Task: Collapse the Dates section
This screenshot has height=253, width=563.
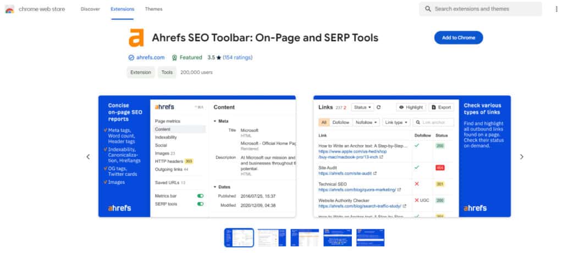Action: coord(215,187)
